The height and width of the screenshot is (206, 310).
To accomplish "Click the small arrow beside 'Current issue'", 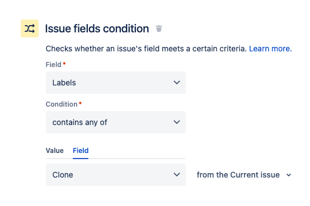I will (289, 175).
